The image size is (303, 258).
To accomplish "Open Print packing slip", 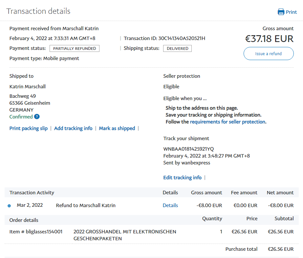I will click(29, 128).
